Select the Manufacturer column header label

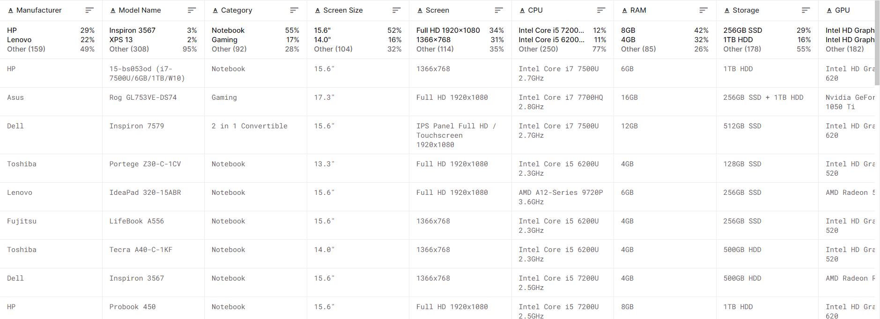[x=39, y=10]
